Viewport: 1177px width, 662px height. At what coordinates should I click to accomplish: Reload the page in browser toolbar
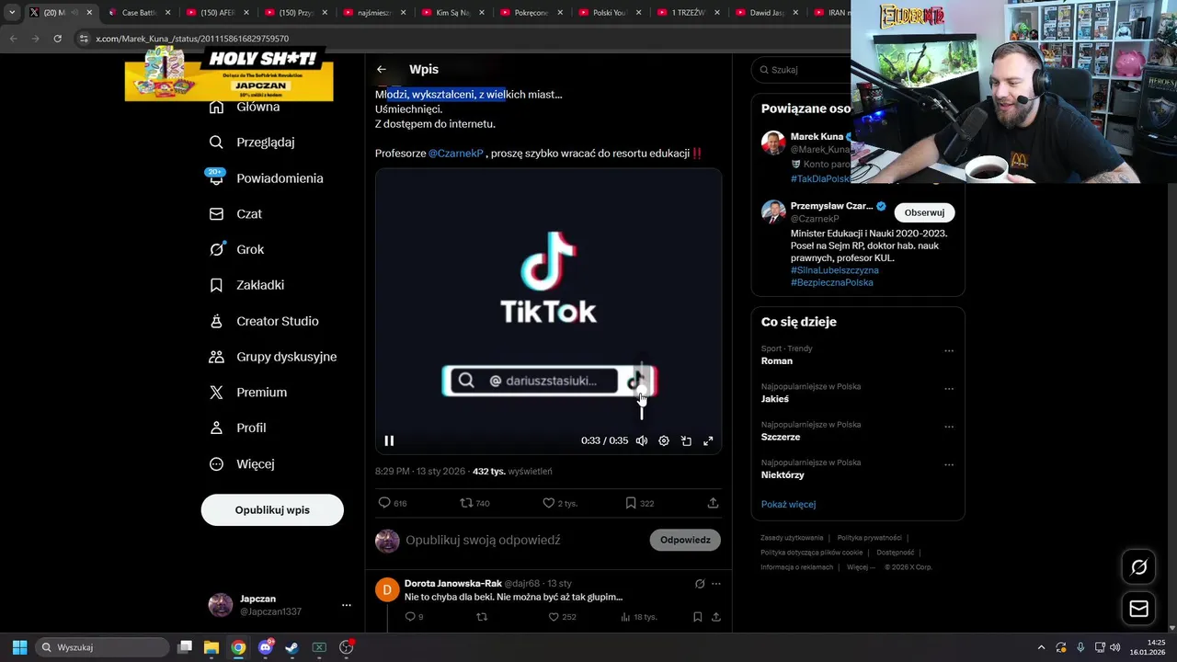click(57, 39)
